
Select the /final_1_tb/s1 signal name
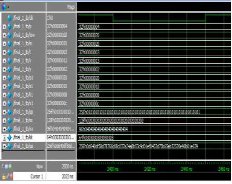coord(23,86)
